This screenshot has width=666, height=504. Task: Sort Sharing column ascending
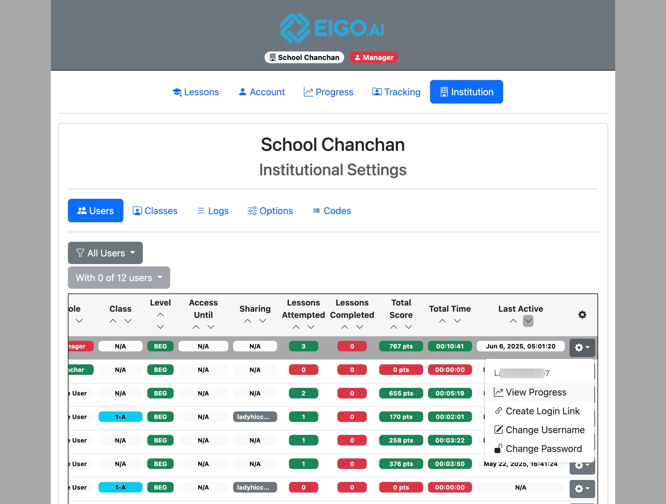(x=247, y=321)
